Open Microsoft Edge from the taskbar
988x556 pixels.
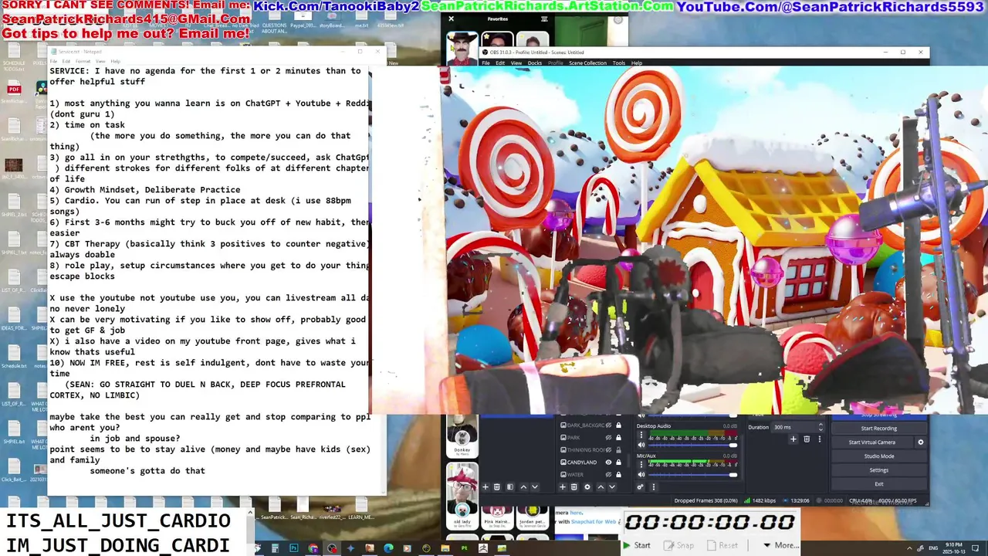click(388, 548)
